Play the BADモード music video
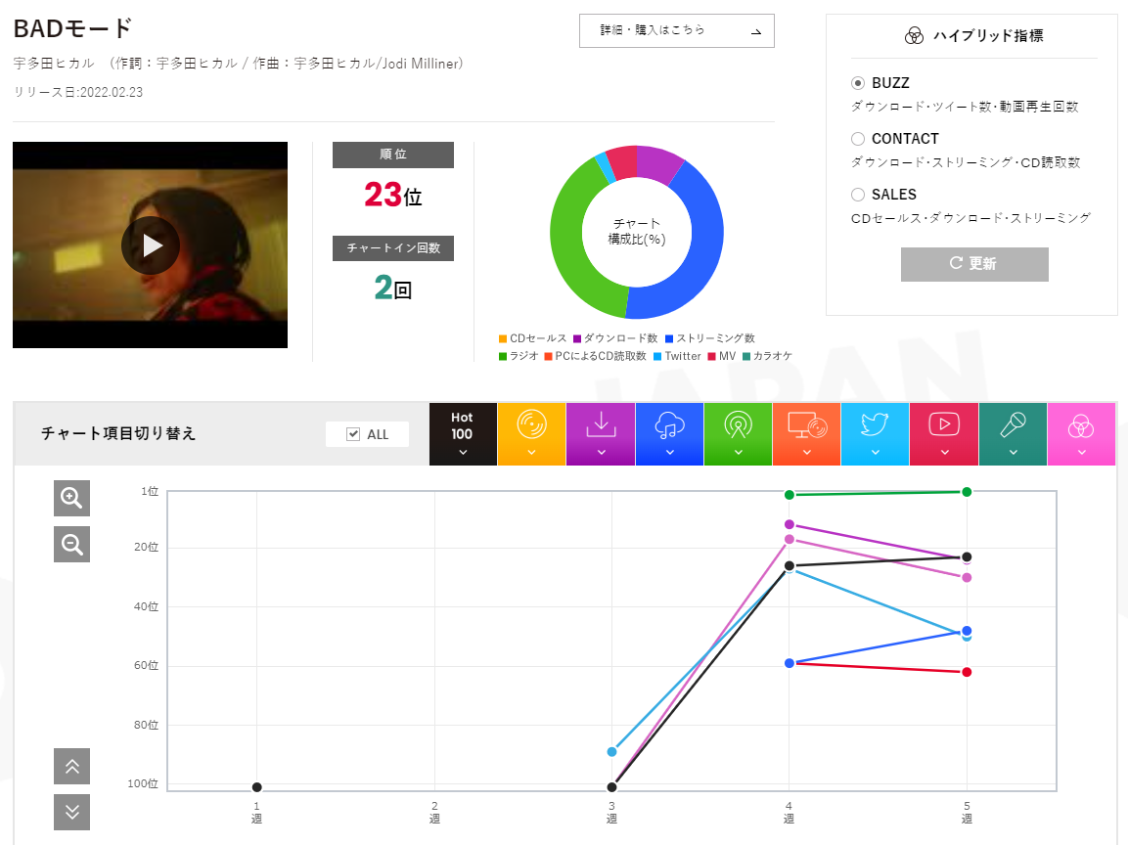This screenshot has height=845, width=1128. 151,245
